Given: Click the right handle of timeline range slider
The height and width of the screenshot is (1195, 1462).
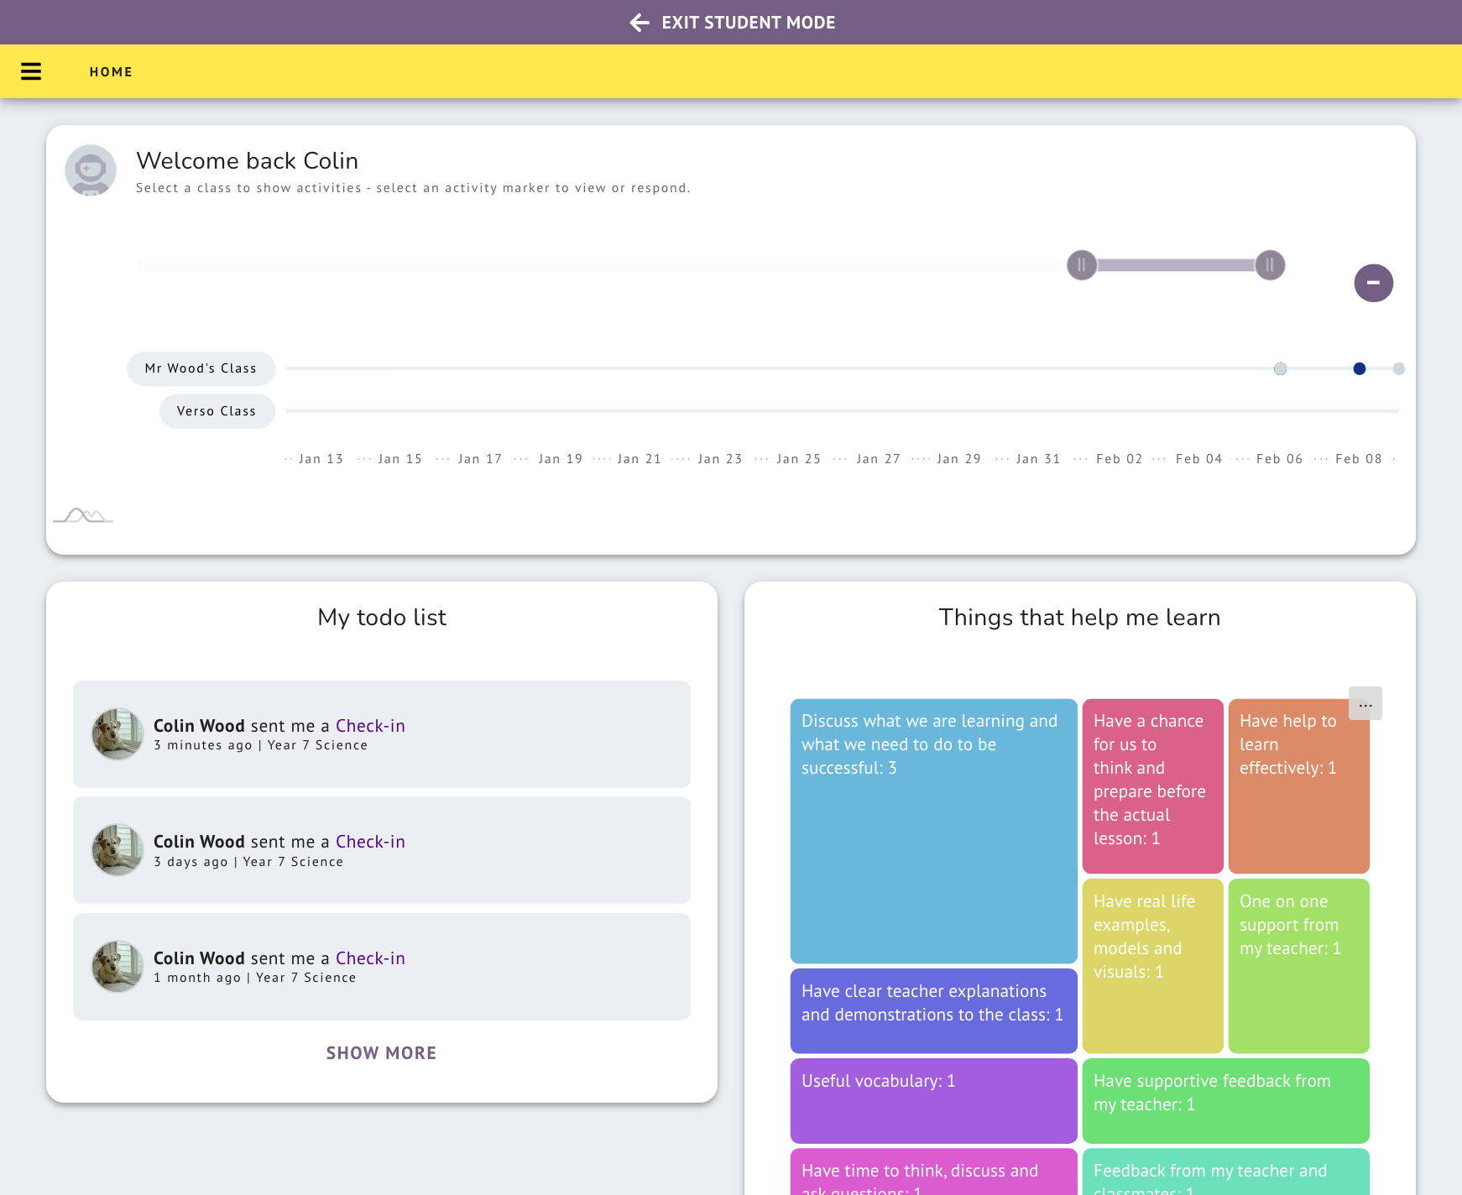Looking at the screenshot, I should [x=1270, y=265].
